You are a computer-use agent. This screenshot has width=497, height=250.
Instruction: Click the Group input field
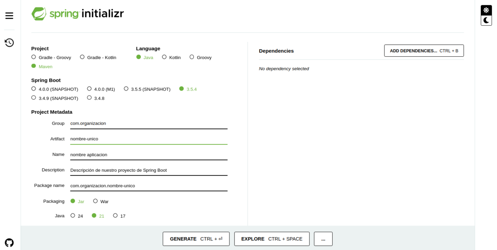click(149, 123)
